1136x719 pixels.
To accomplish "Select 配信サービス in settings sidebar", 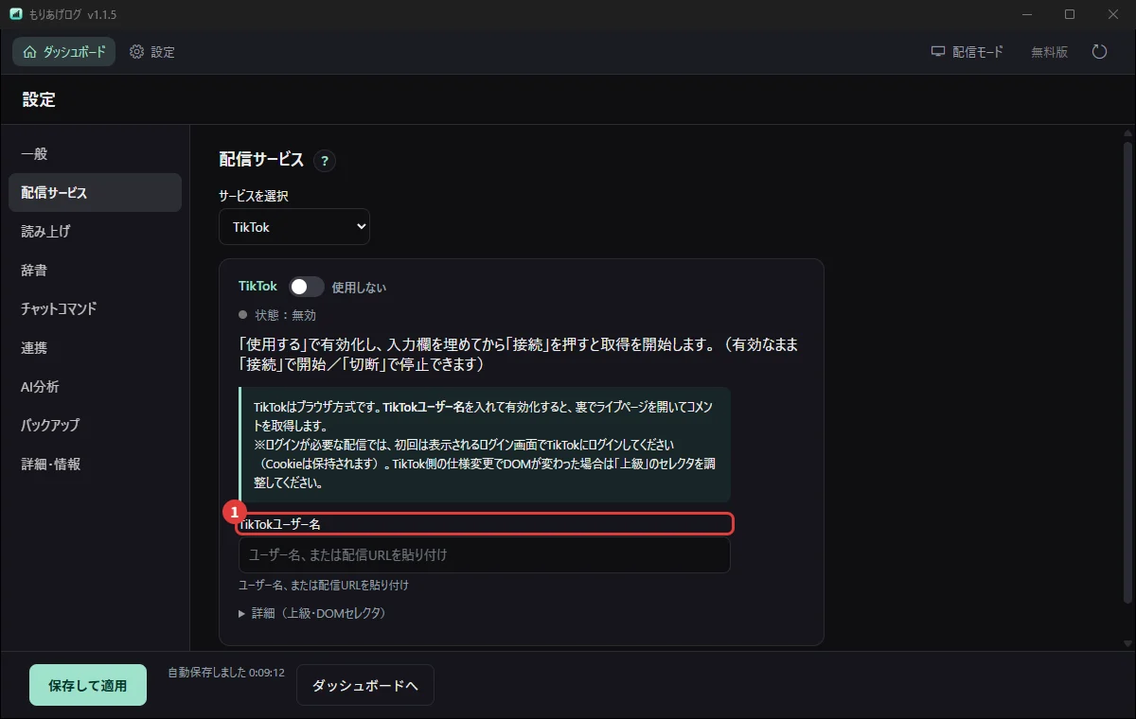I will point(95,192).
